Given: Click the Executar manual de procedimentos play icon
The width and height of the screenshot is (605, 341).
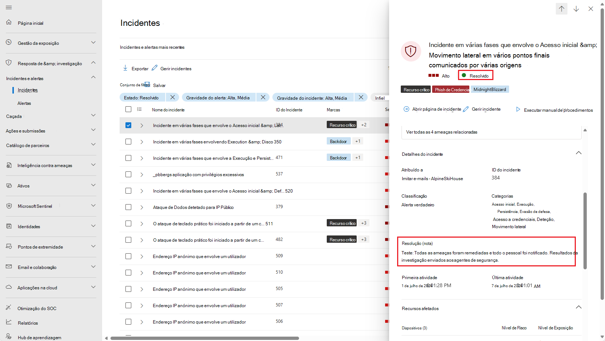Looking at the screenshot, I should pyautogui.click(x=518, y=110).
